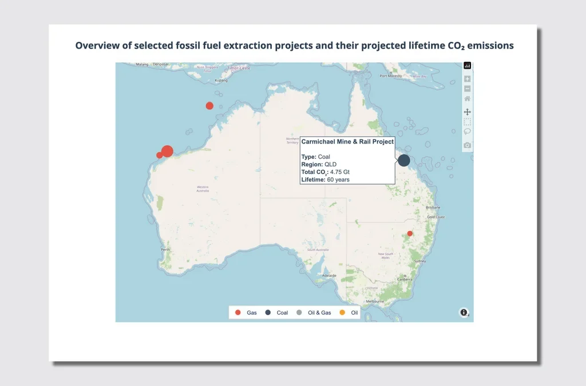586x386 pixels.
Task: Select the pan tool in map toolbar
Action: tap(467, 112)
